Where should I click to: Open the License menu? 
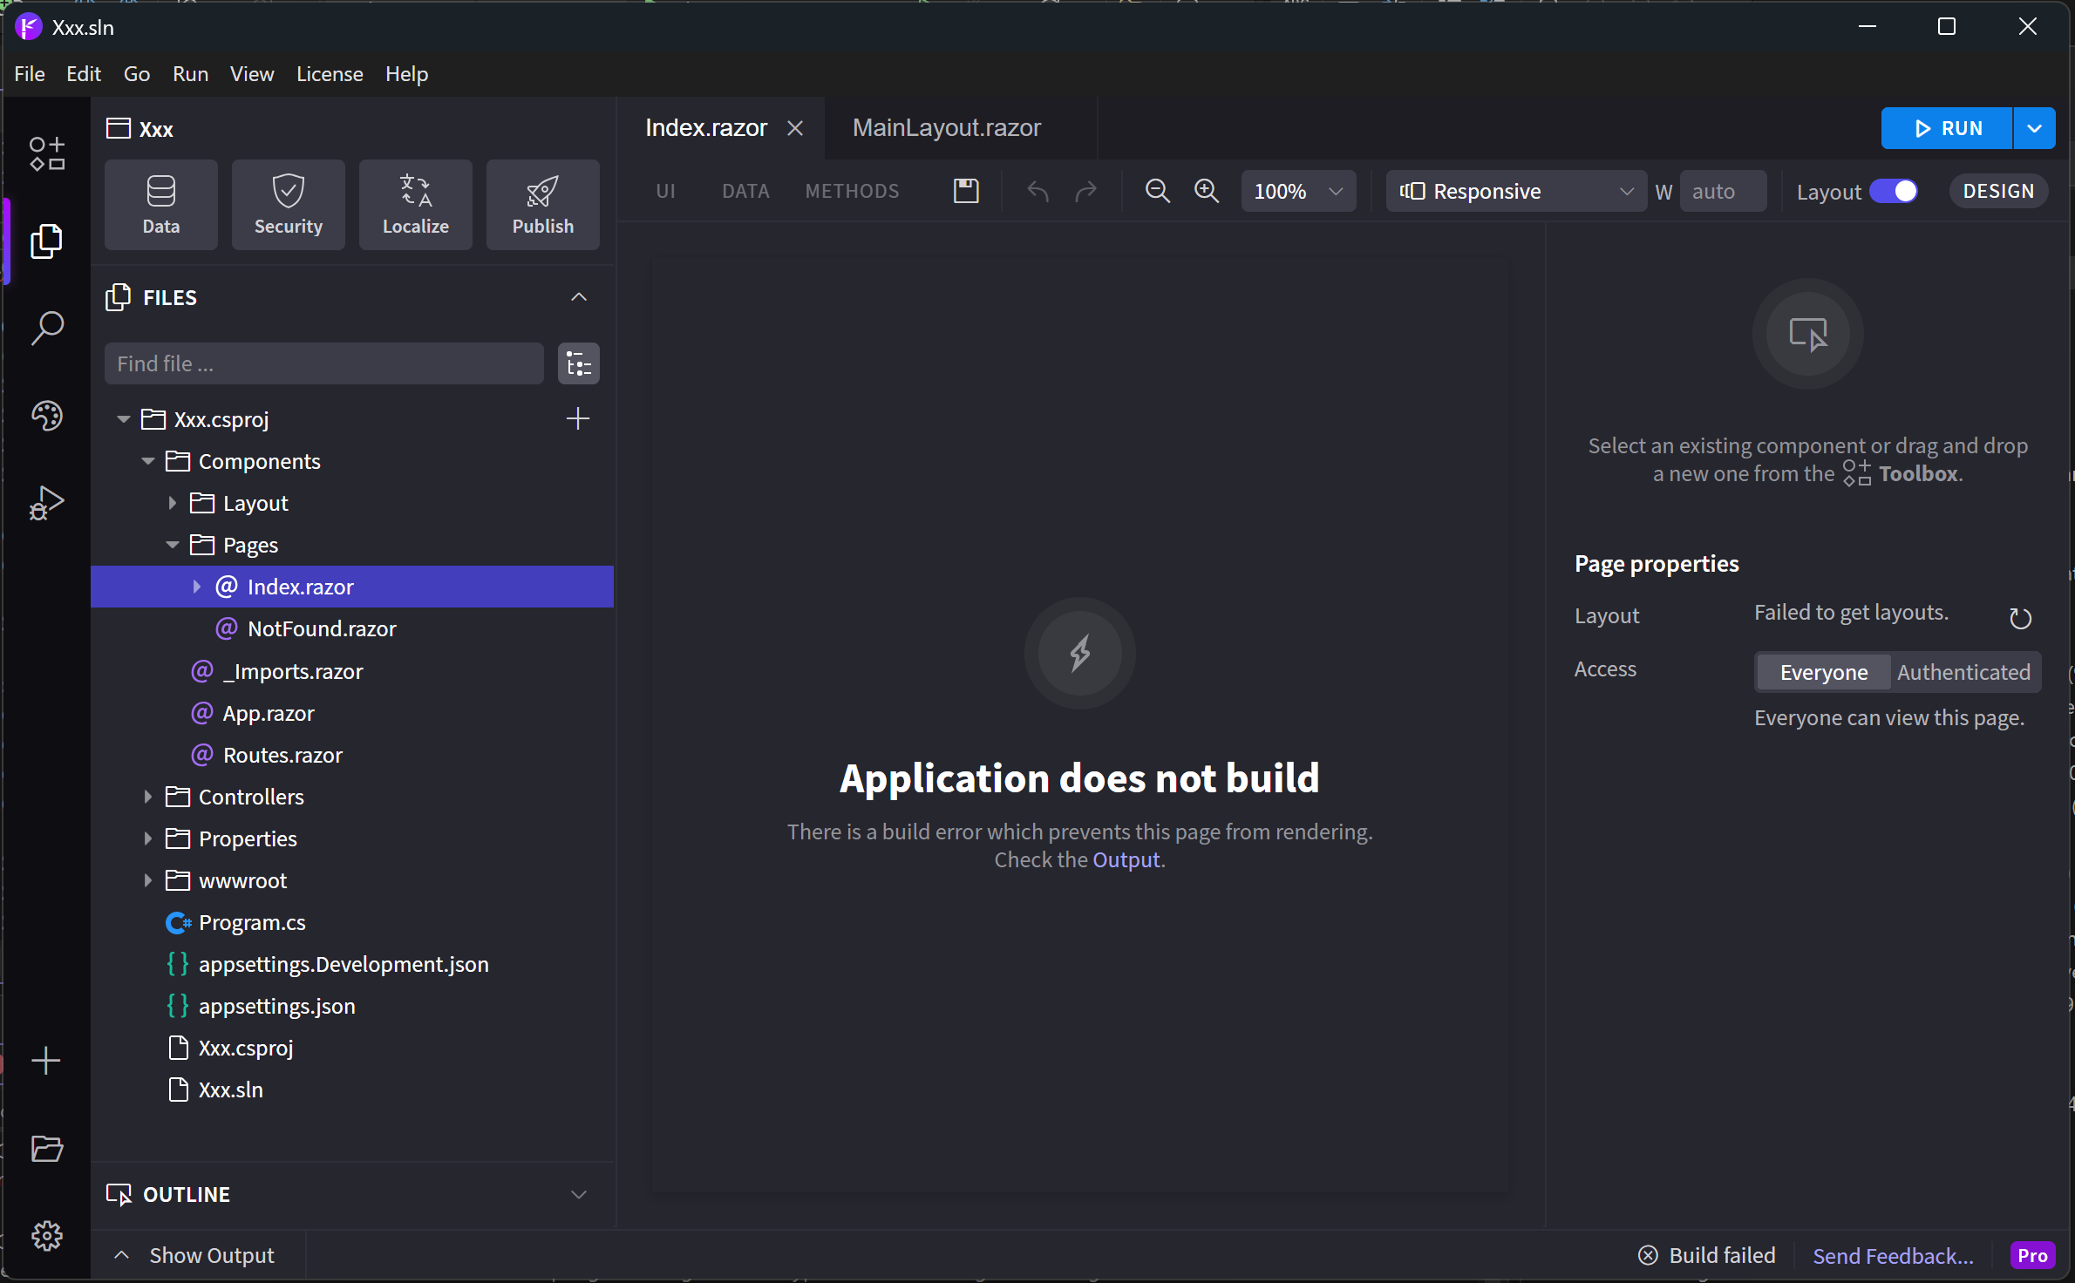(x=330, y=74)
